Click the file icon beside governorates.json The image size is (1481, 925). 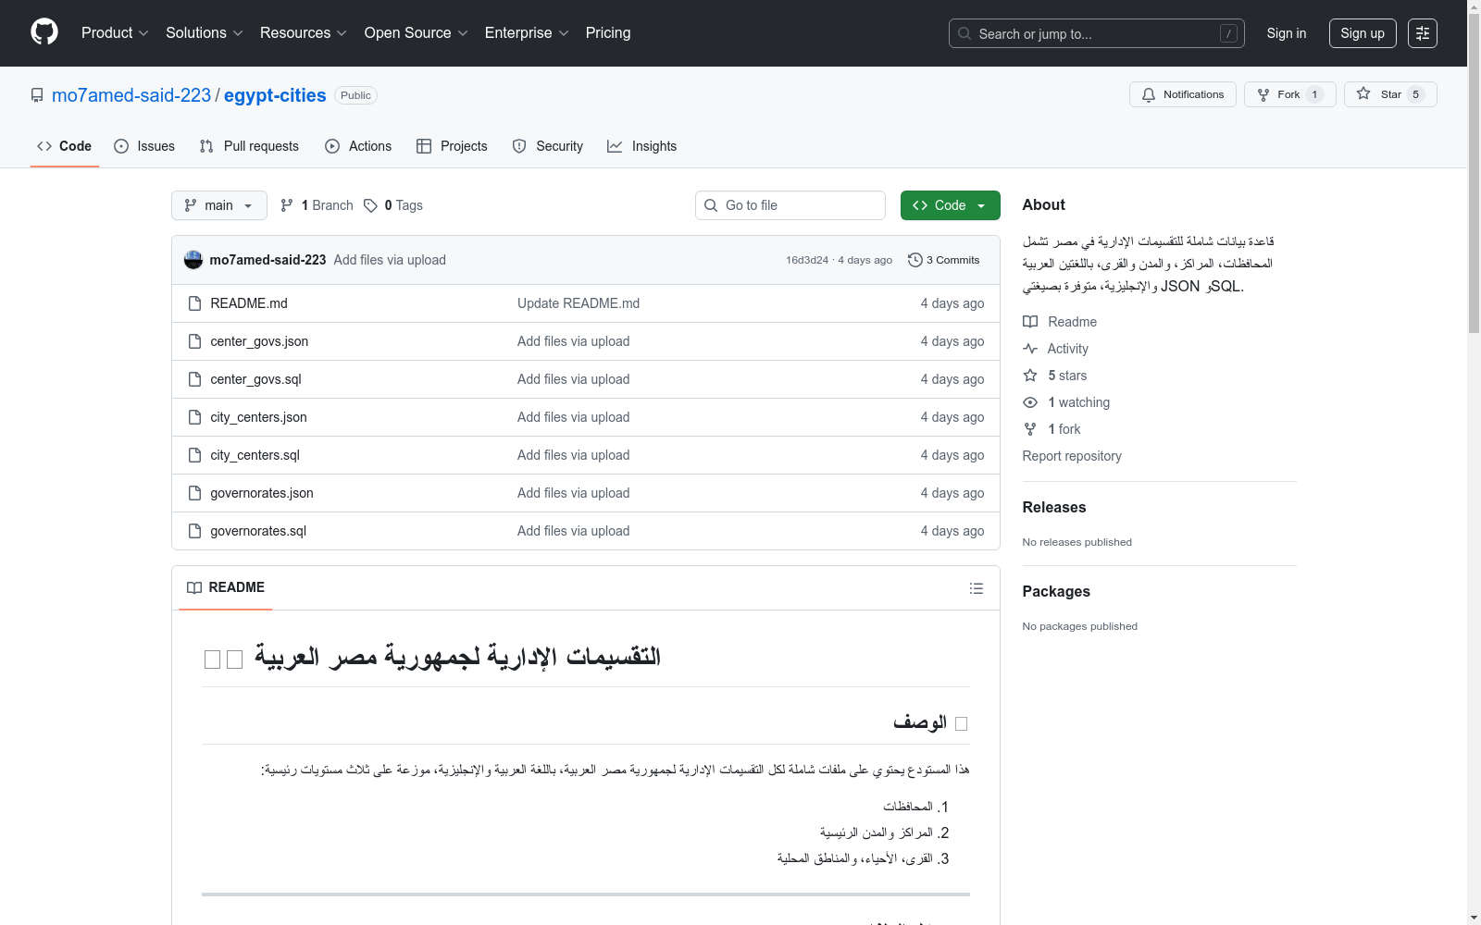point(194,493)
